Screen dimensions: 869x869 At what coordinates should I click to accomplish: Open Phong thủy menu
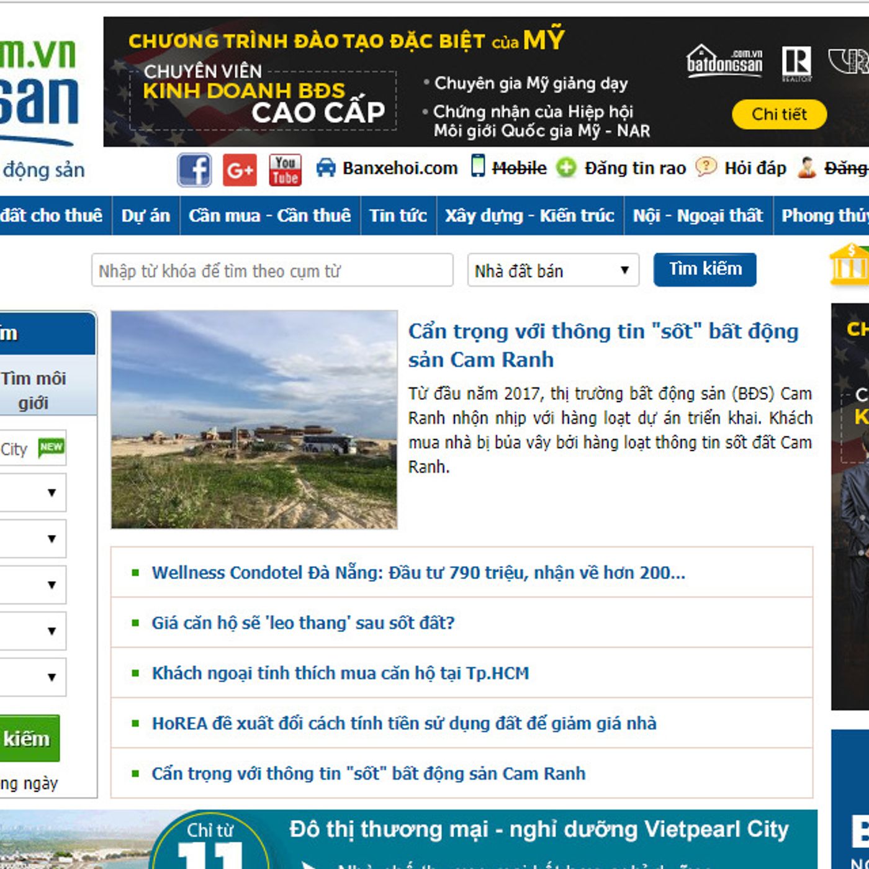click(x=822, y=215)
